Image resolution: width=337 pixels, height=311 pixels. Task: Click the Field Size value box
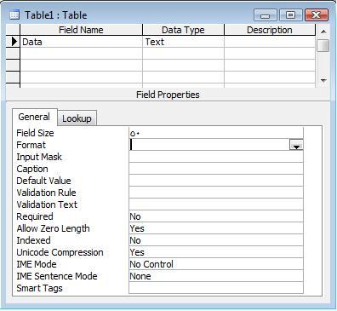[x=216, y=133]
